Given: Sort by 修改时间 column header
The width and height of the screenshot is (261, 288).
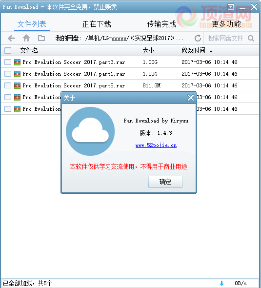Looking at the screenshot, I should tap(194, 50).
